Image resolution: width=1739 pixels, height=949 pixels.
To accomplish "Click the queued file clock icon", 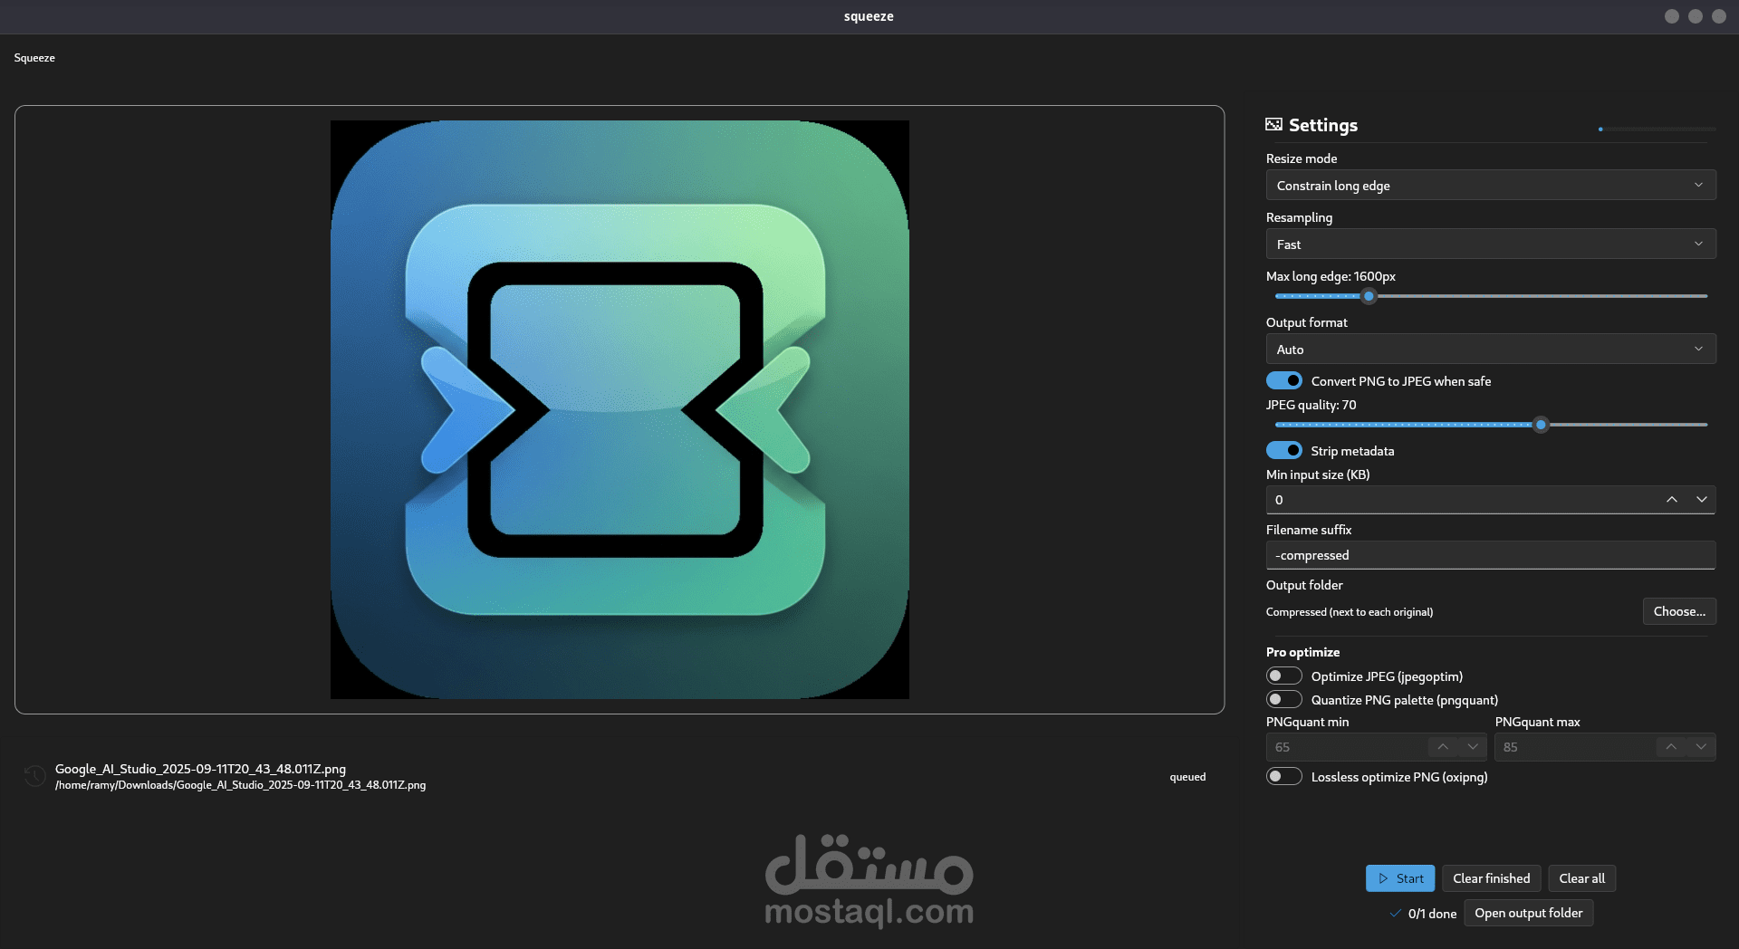I will [34, 776].
